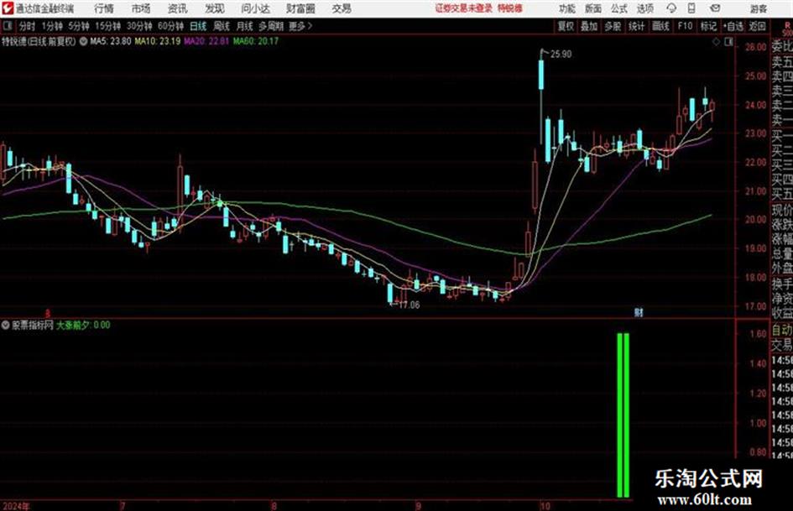Open the 公式 menu
This screenshot has height=511, width=793.
[x=619, y=8]
